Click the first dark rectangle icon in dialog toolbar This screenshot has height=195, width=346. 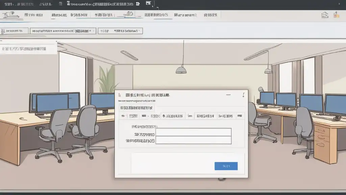point(144,116)
